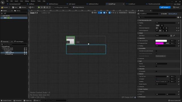Select DebuffTray in the Hierarchy
Viewport: 182px width, 102px height.
tap(10, 54)
